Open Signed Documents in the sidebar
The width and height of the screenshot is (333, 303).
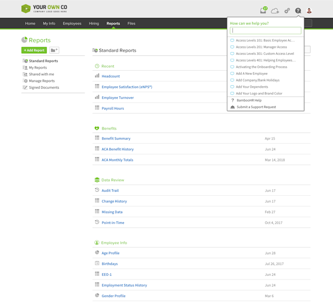[x=44, y=87]
